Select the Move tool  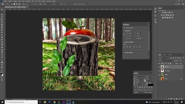(x=2, y=10)
